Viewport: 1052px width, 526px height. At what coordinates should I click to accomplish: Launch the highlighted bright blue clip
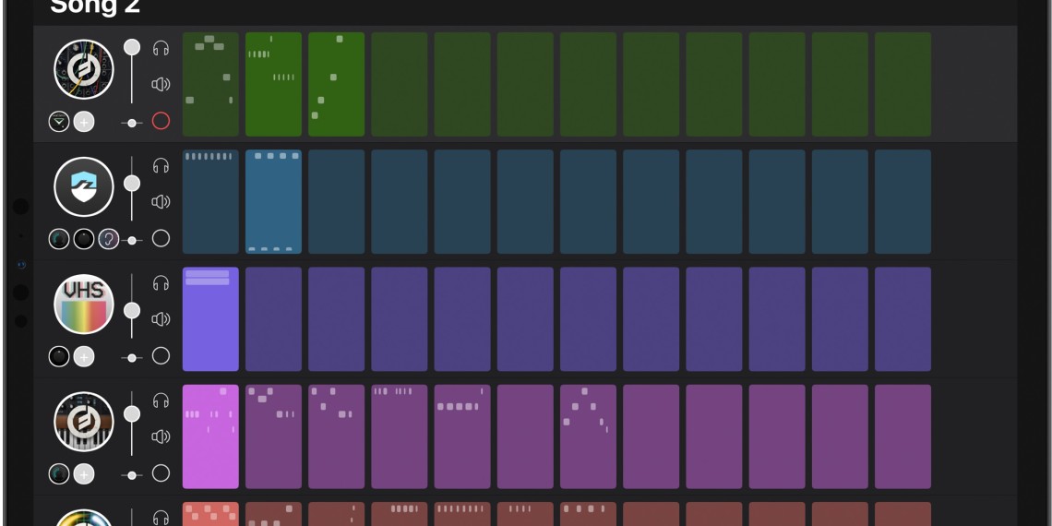[x=274, y=202]
